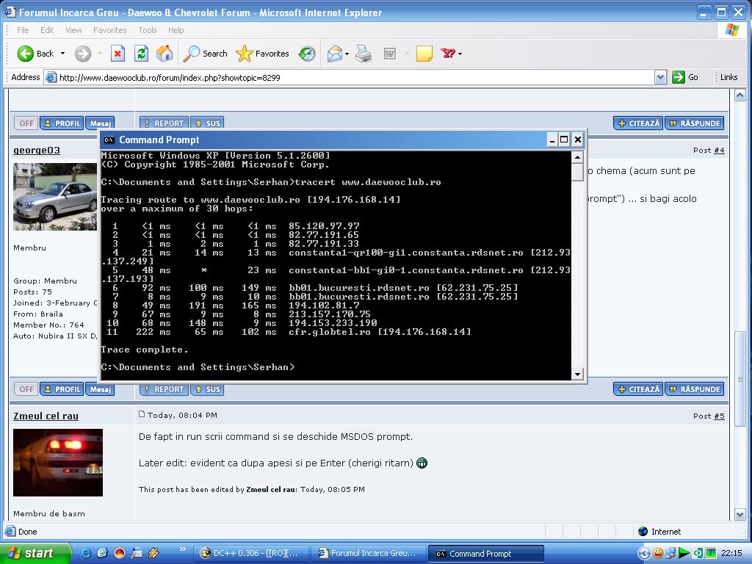752x564 pixels.
Task: Click the Edit with Word toolbar icon
Action: 390,54
